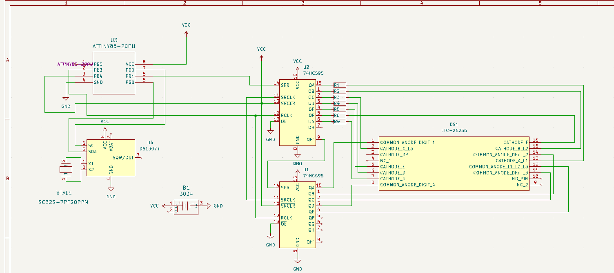Click the COMMON_ANODE_L1_L2_L3 pin label
Viewport: 614px width, 273px height.
498,167
